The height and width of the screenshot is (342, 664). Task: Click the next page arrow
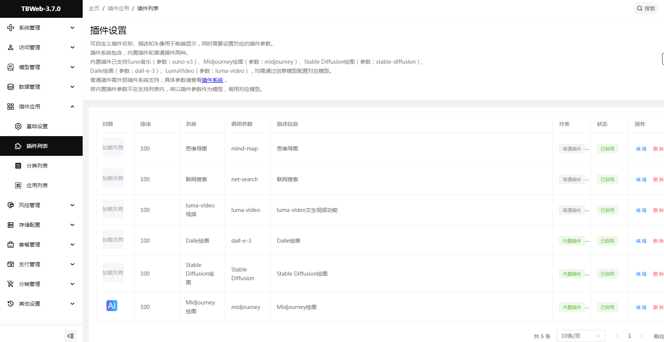[642, 336]
